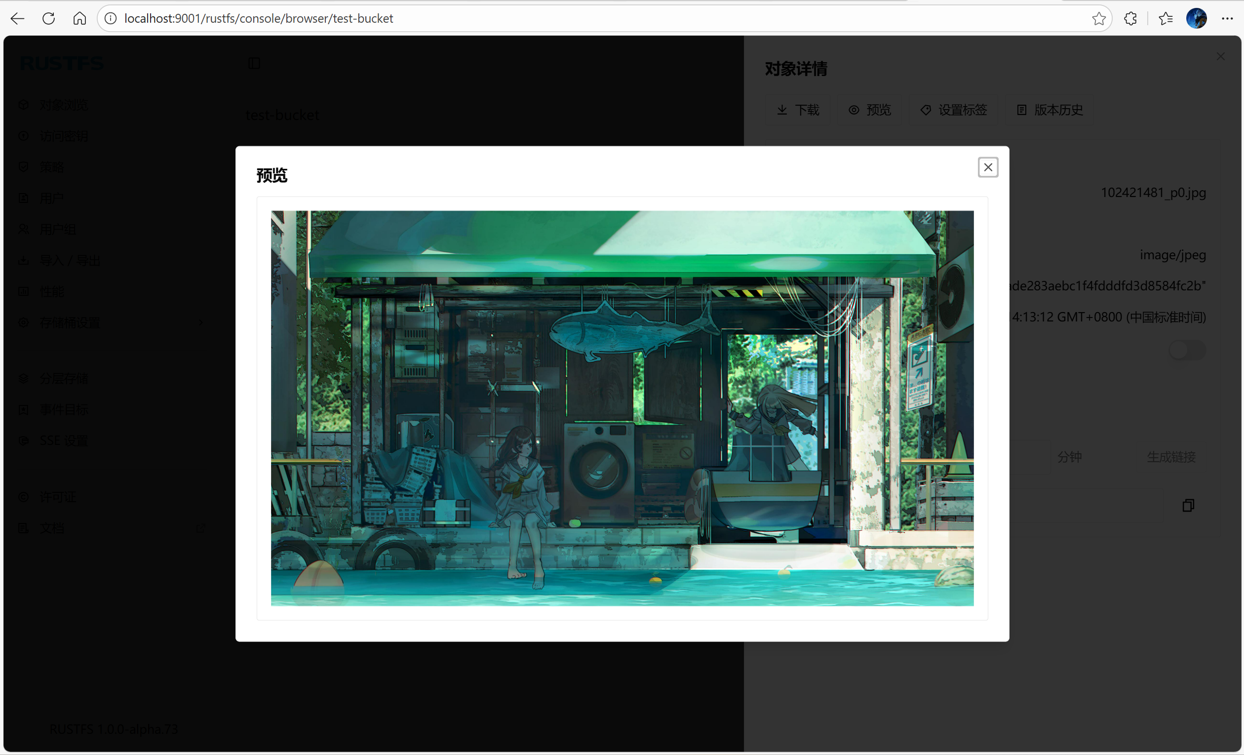
Task: Open 用户 in the sidebar
Action: (x=113, y=199)
